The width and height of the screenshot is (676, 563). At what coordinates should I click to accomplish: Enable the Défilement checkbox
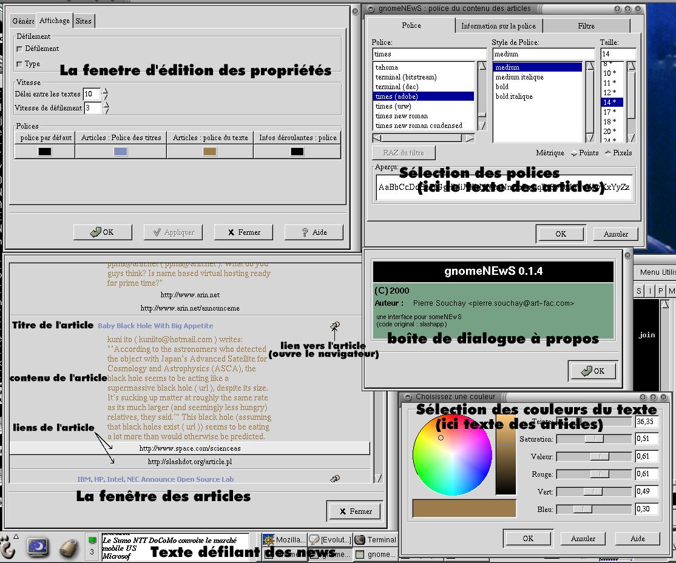point(19,49)
